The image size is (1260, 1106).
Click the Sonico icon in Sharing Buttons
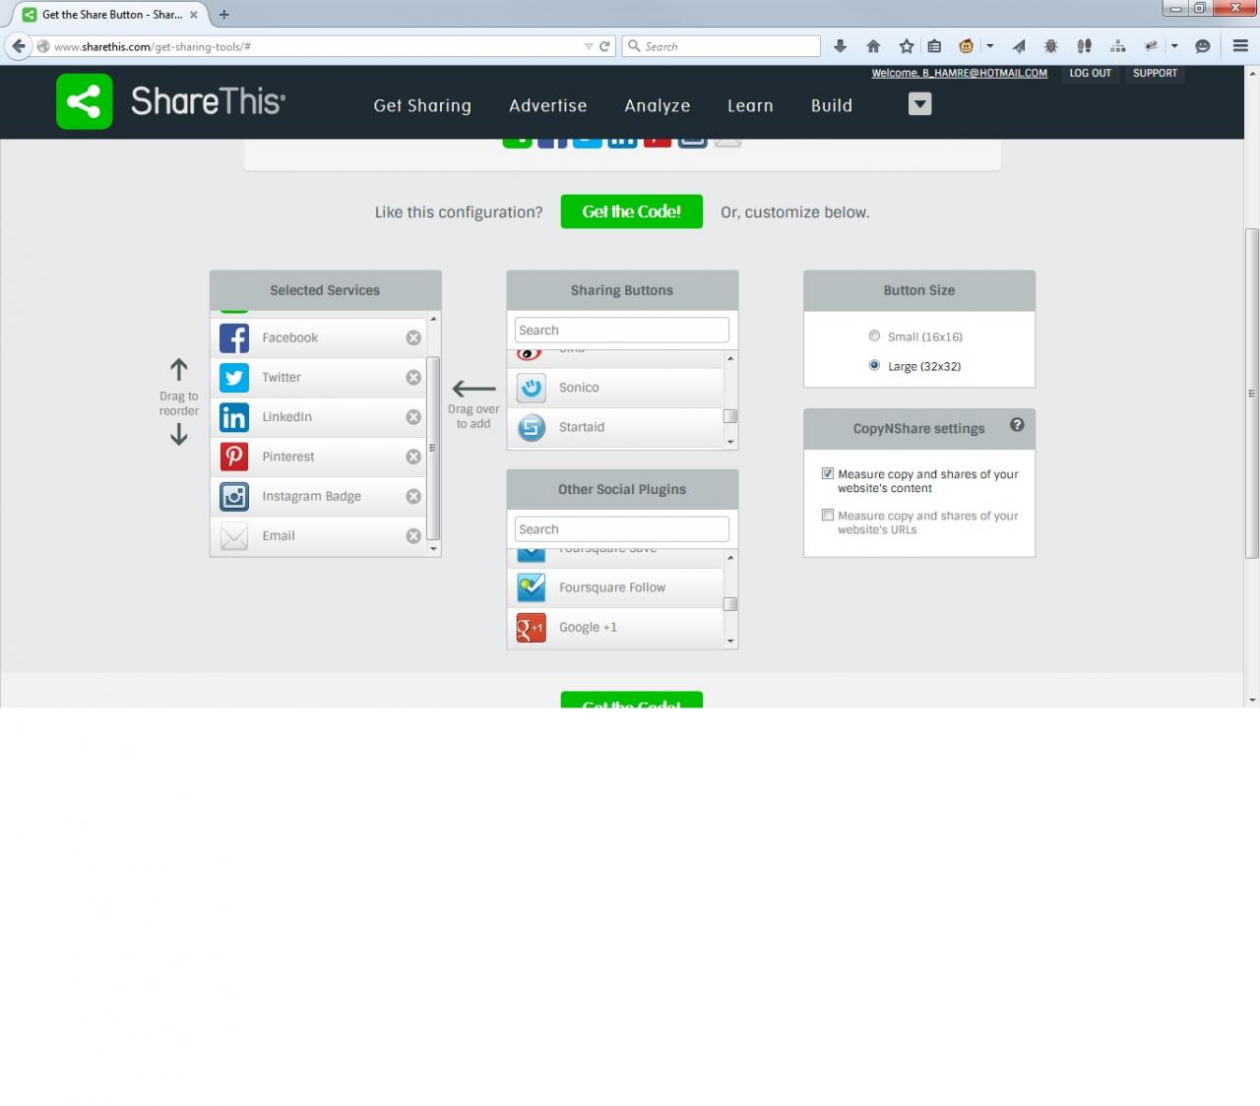(532, 388)
